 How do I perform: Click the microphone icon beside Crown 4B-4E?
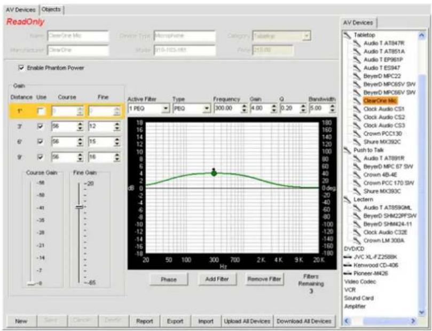click(x=357, y=175)
